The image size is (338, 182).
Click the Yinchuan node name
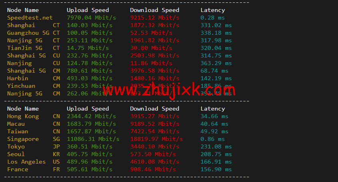21,86
